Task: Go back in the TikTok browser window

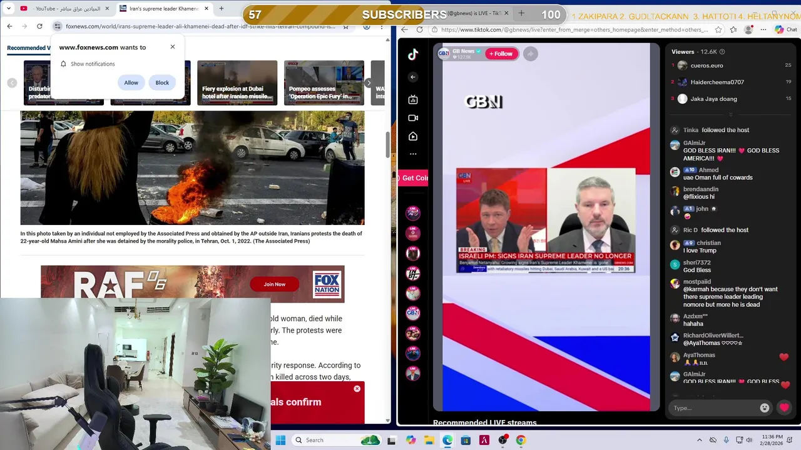Action: pyautogui.click(x=404, y=29)
